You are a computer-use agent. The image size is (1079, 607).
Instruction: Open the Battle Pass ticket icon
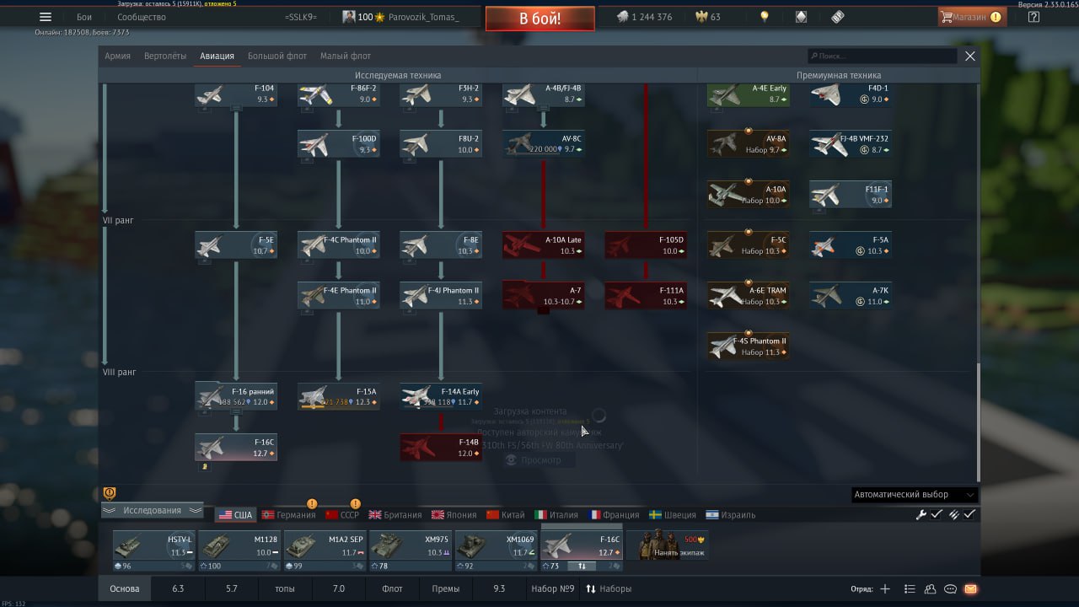(x=837, y=17)
